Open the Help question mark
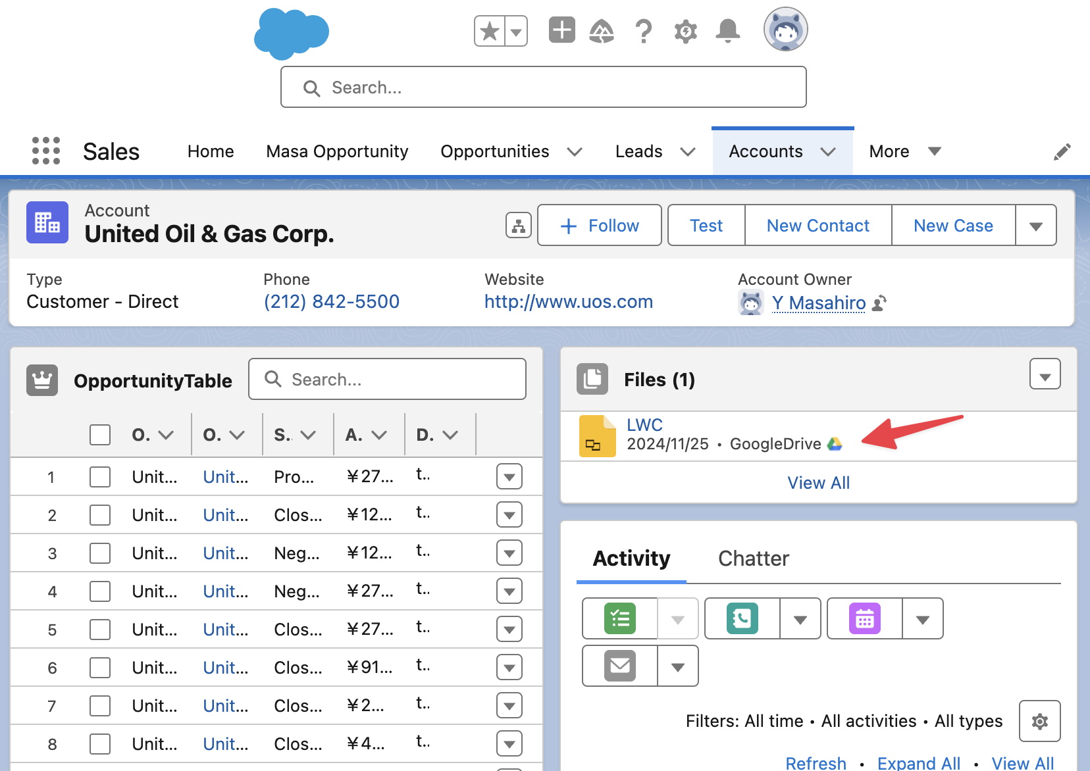 point(644,31)
